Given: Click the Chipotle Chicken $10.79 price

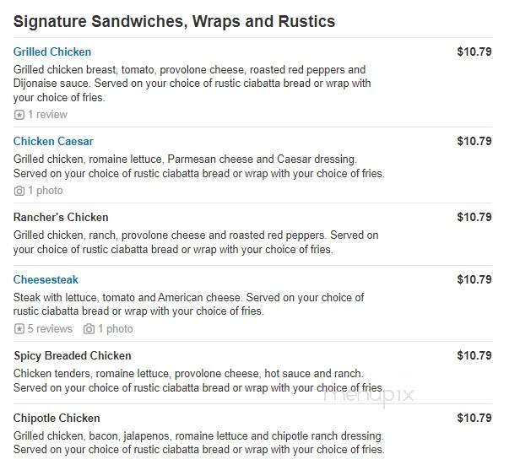Looking at the screenshot, I should (474, 419).
